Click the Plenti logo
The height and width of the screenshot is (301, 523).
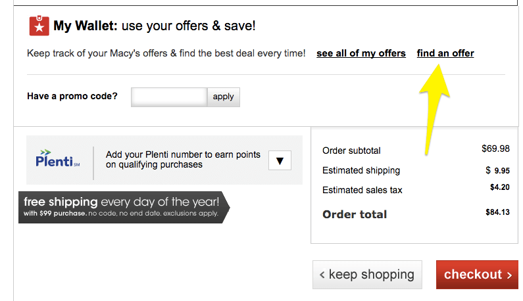[57, 158]
